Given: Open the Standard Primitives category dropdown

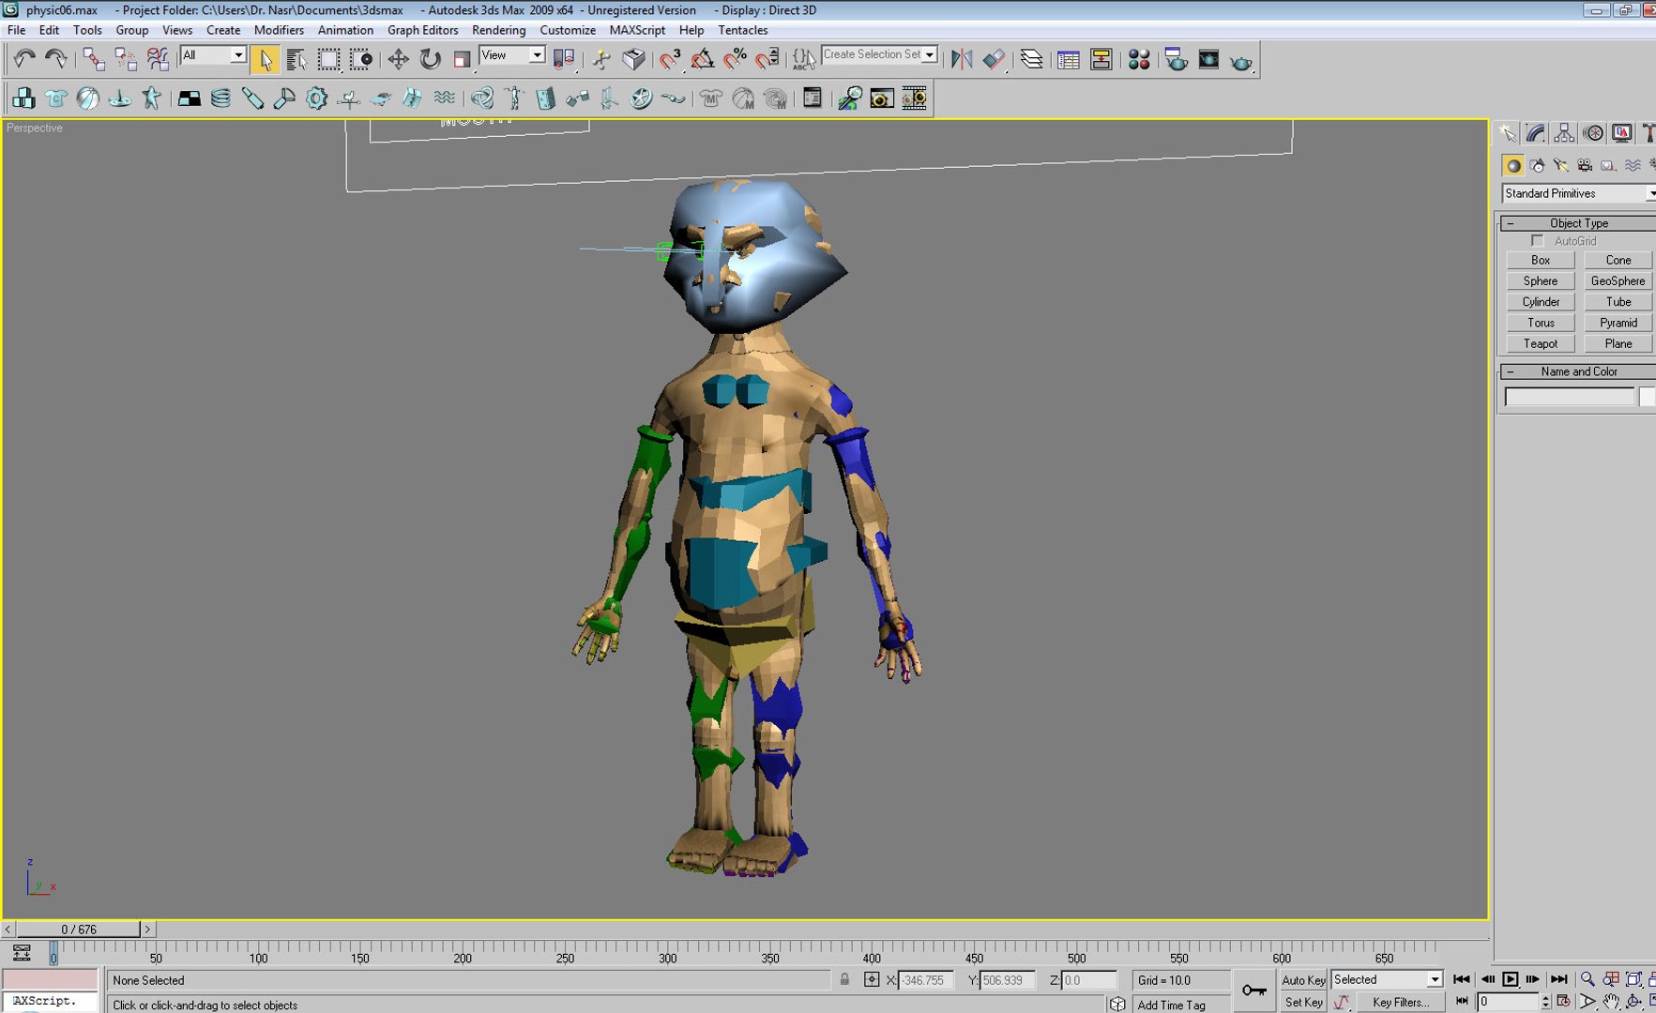Looking at the screenshot, I should tap(1579, 193).
